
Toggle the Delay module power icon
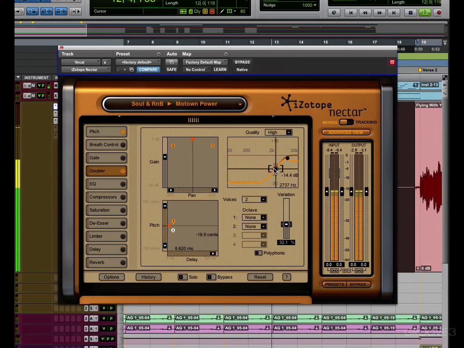[123, 250]
